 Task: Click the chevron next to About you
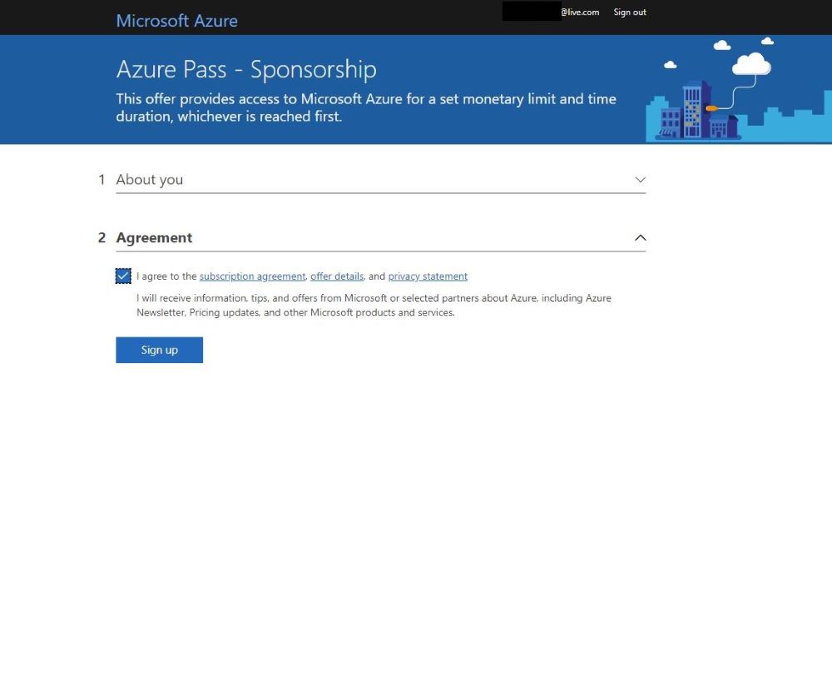640,179
